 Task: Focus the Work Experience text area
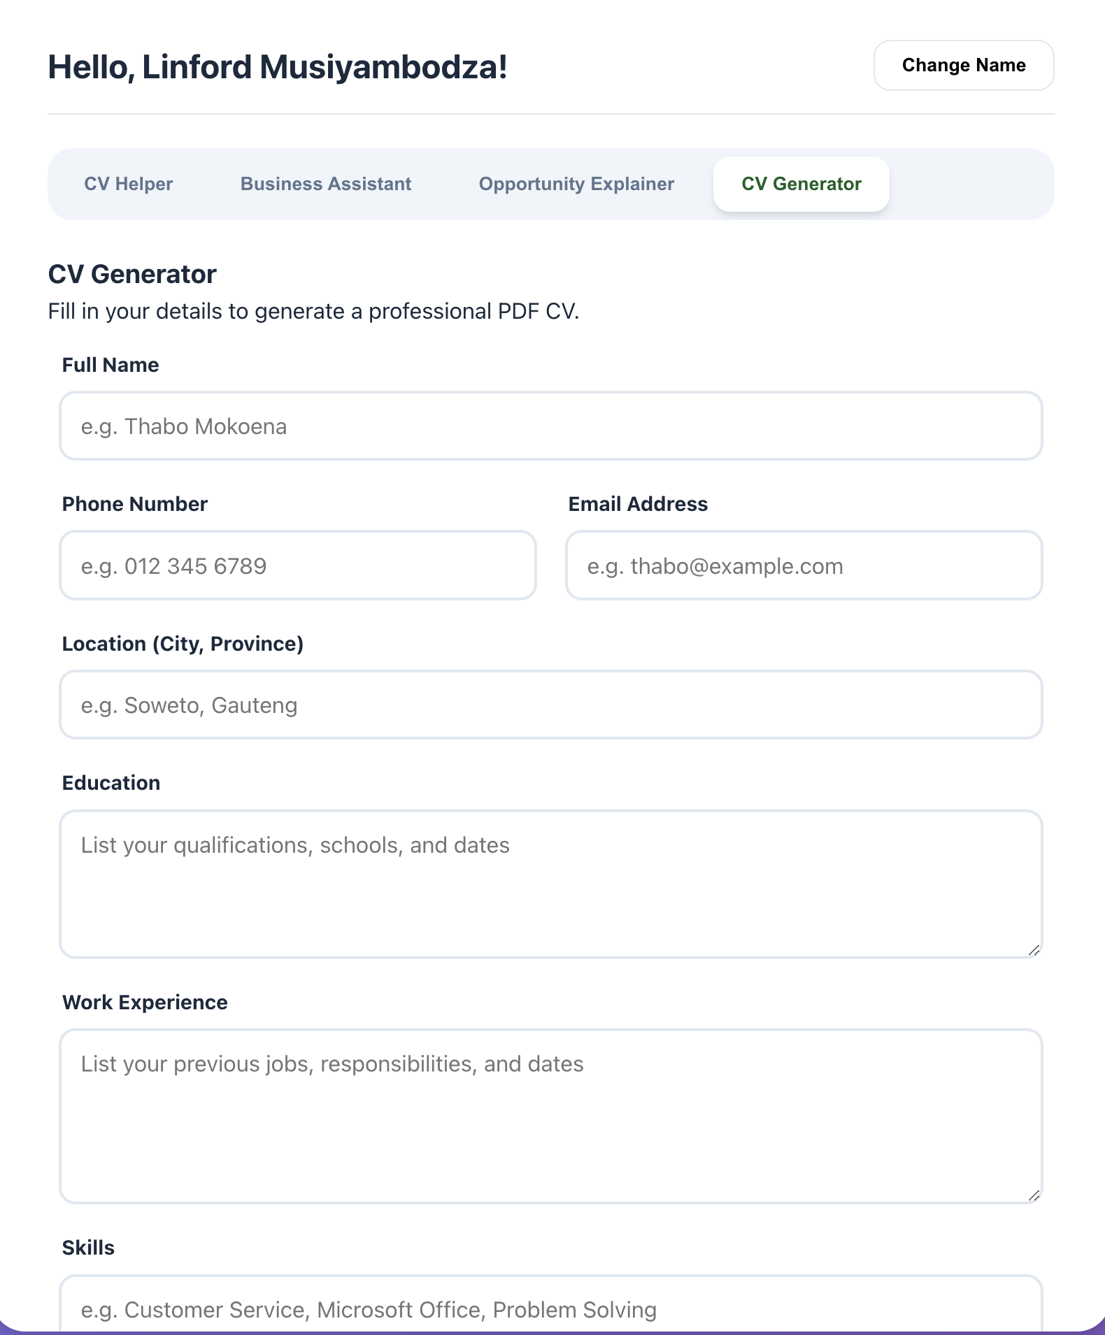[551, 1116]
